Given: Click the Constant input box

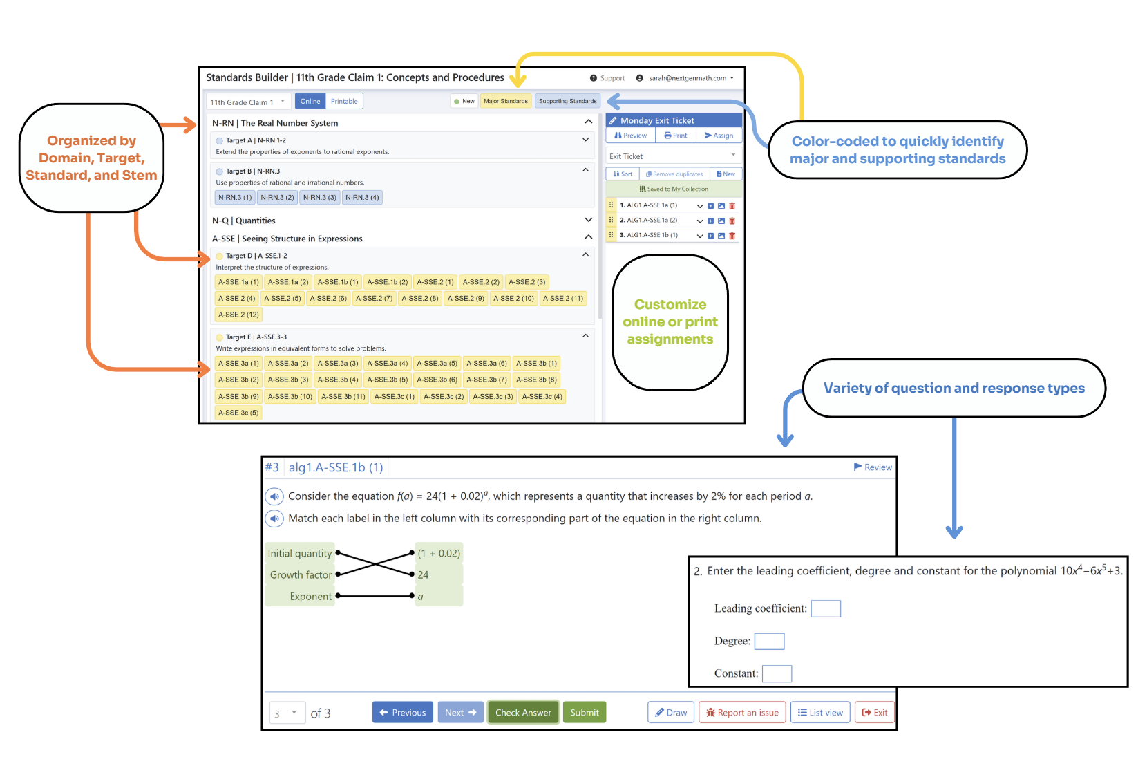Looking at the screenshot, I should pyautogui.click(x=777, y=674).
